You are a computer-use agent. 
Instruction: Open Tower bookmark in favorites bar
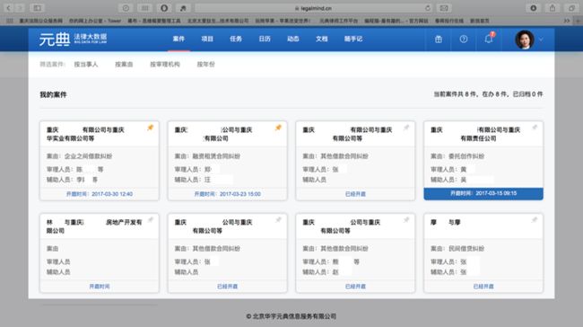pos(95,21)
